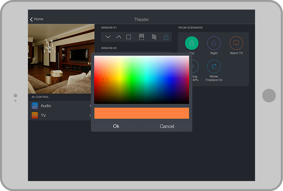The image size is (283, 191).
Task: Click the orange TV camera icon
Action: click(x=35, y=115)
